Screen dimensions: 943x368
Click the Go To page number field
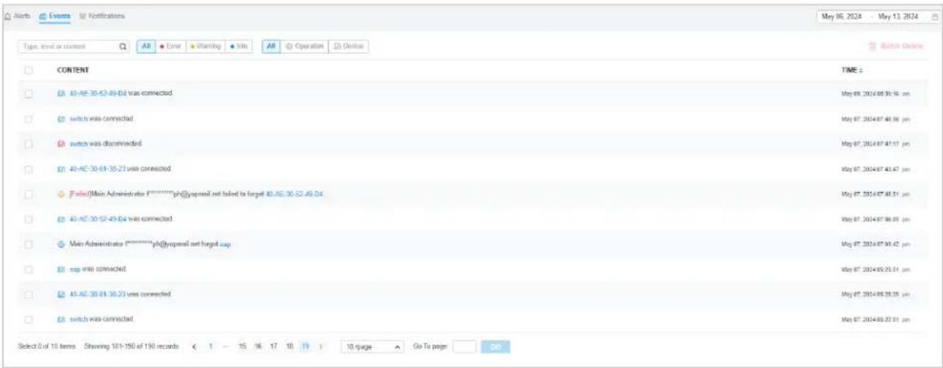tap(464, 346)
